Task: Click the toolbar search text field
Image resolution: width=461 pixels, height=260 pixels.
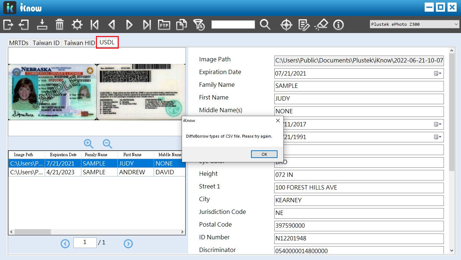Action: [233, 25]
